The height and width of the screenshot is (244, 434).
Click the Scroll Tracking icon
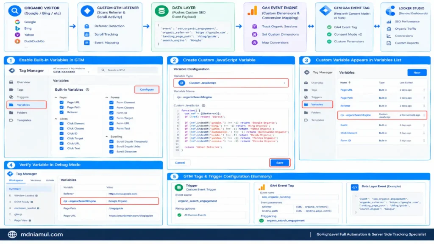pos(87,34)
